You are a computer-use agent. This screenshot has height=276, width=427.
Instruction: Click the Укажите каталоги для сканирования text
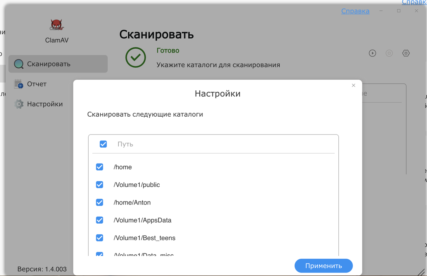point(218,65)
